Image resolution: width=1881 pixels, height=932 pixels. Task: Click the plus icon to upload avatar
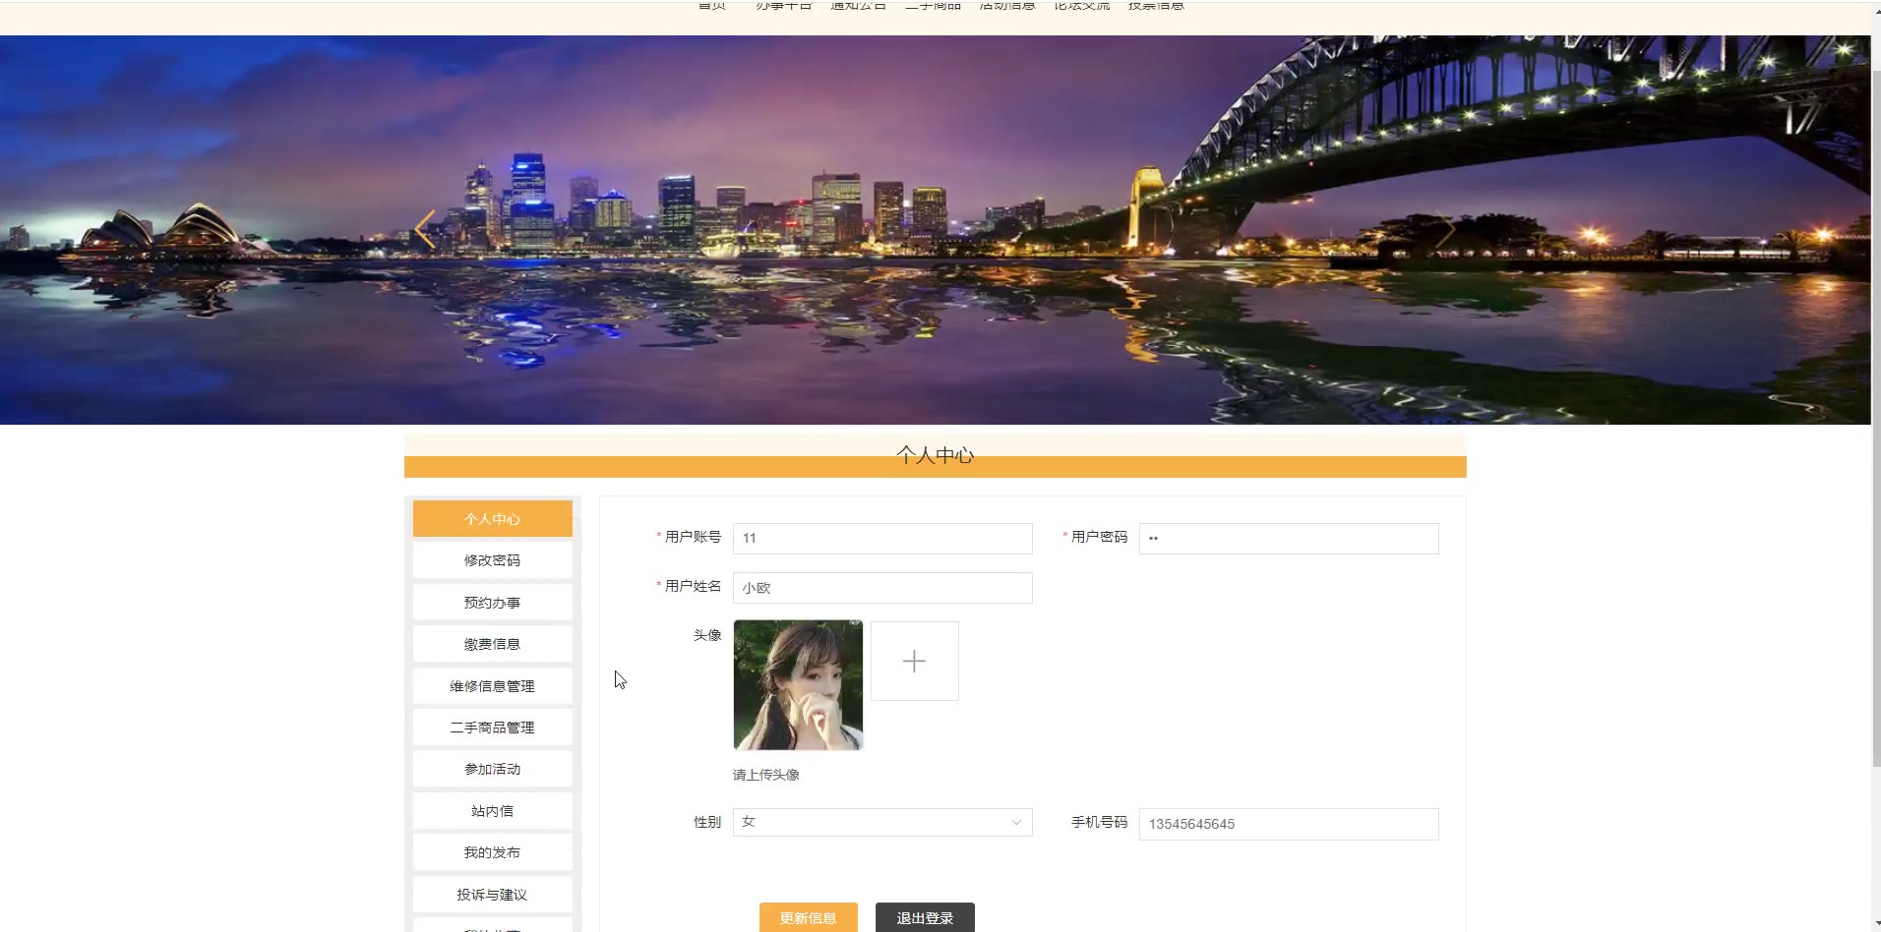(914, 661)
